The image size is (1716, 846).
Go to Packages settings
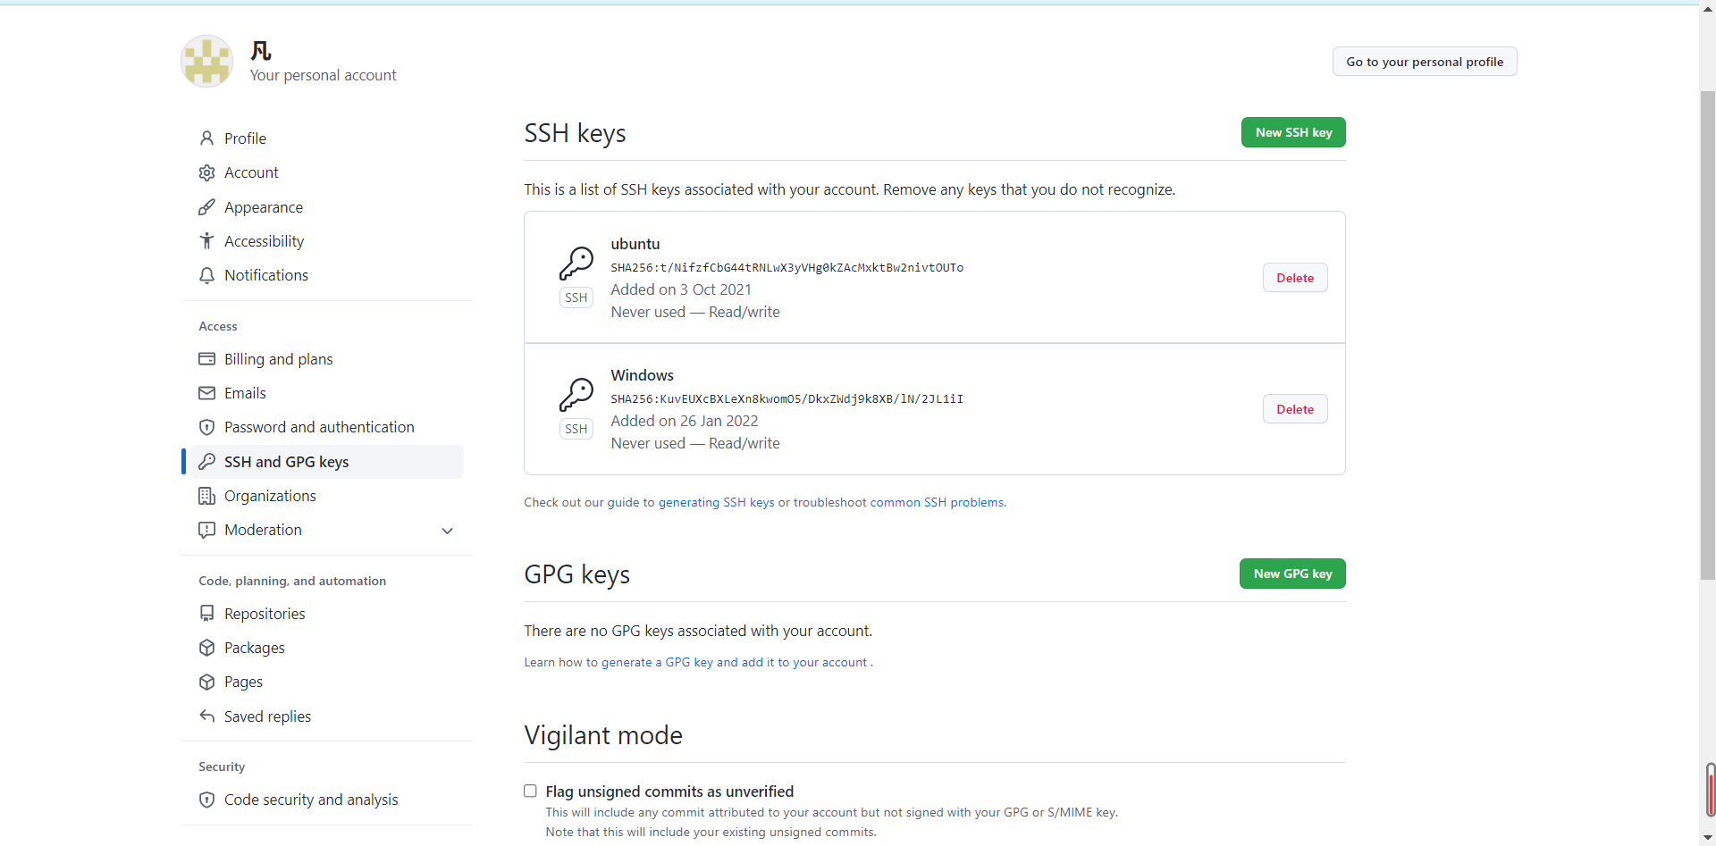[x=326, y=648]
